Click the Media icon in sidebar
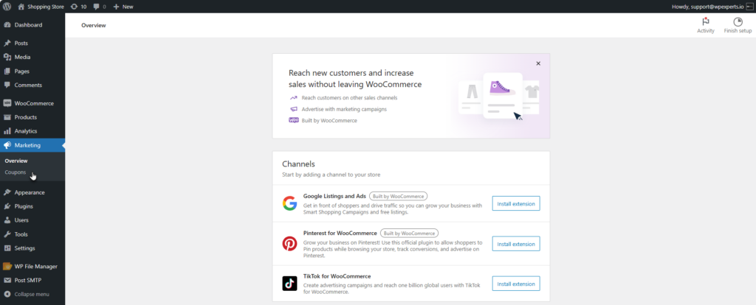Viewport: 756px width, 305px height. click(7, 57)
